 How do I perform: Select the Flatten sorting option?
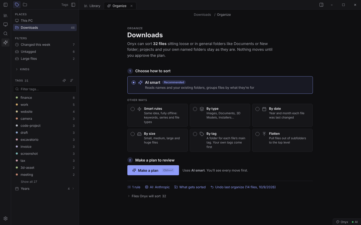click(x=282, y=140)
